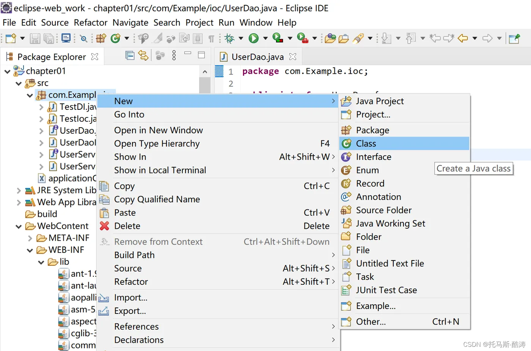Click New Java Class toolbar icon
The width and height of the screenshot is (531, 351).
[116, 38]
